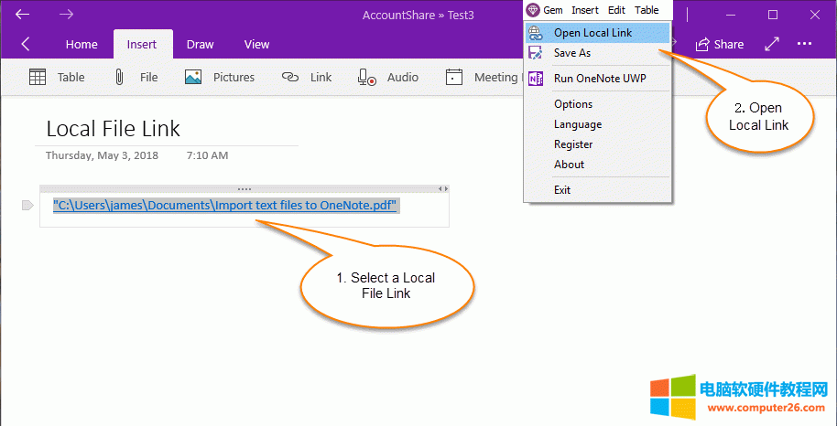Click the Local File Link page title
Image resolution: width=837 pixels, height=426 pixels.
coord(114,129)
